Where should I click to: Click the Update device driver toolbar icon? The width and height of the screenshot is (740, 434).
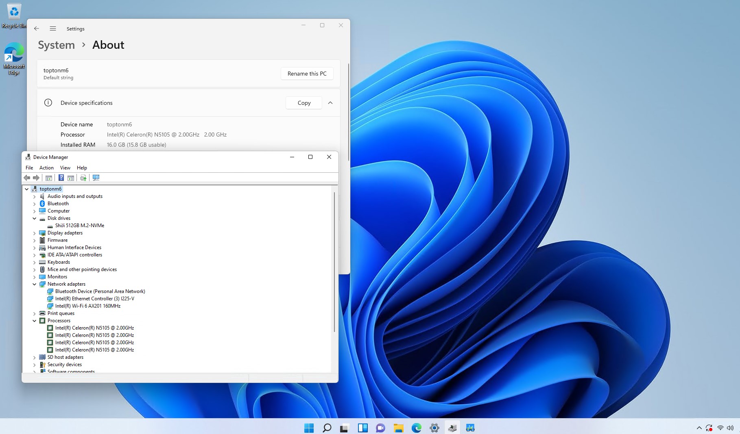(83, 178)
